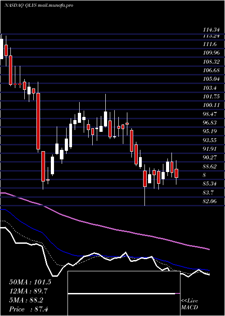Select the 83.7 price axis label
225x316 pixels.
[x=208, y=193]
